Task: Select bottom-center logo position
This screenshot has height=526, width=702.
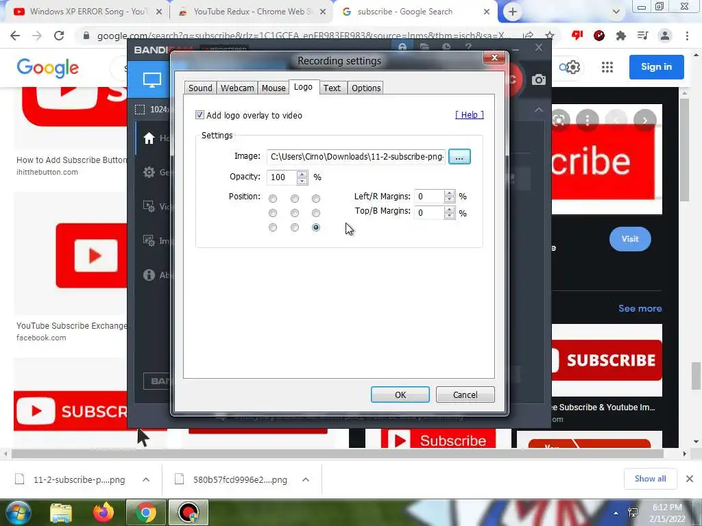Action: coord(295,227)
